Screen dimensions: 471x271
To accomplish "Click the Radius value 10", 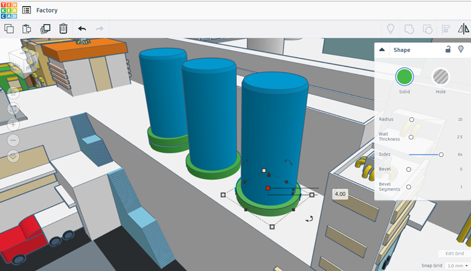I will tap(460, 120).
